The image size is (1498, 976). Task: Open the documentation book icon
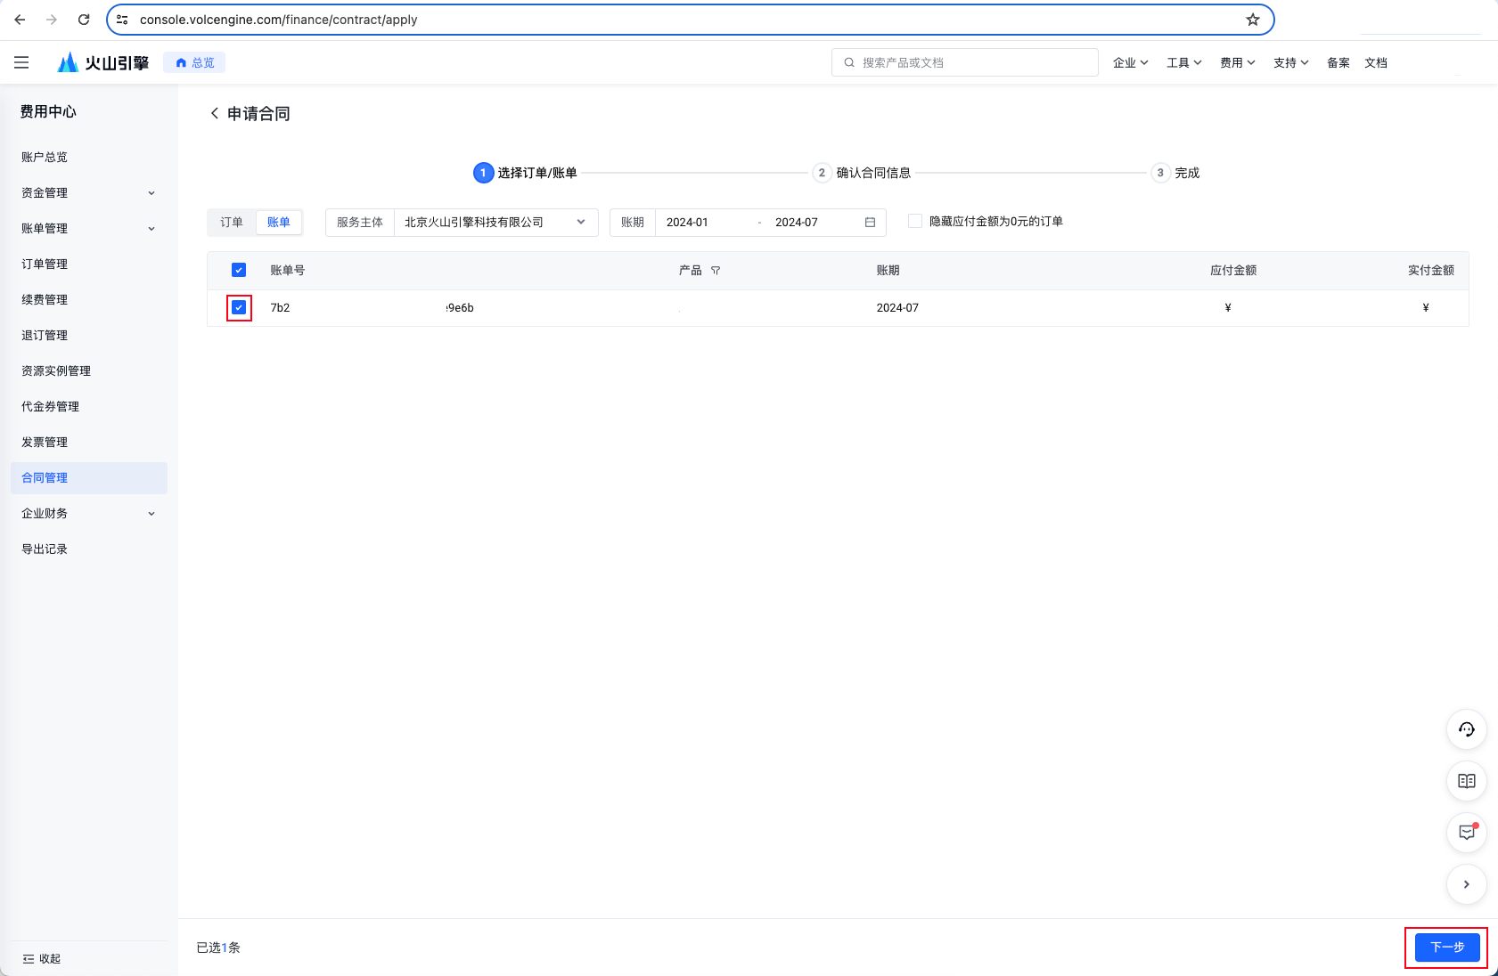(1466, 781)
